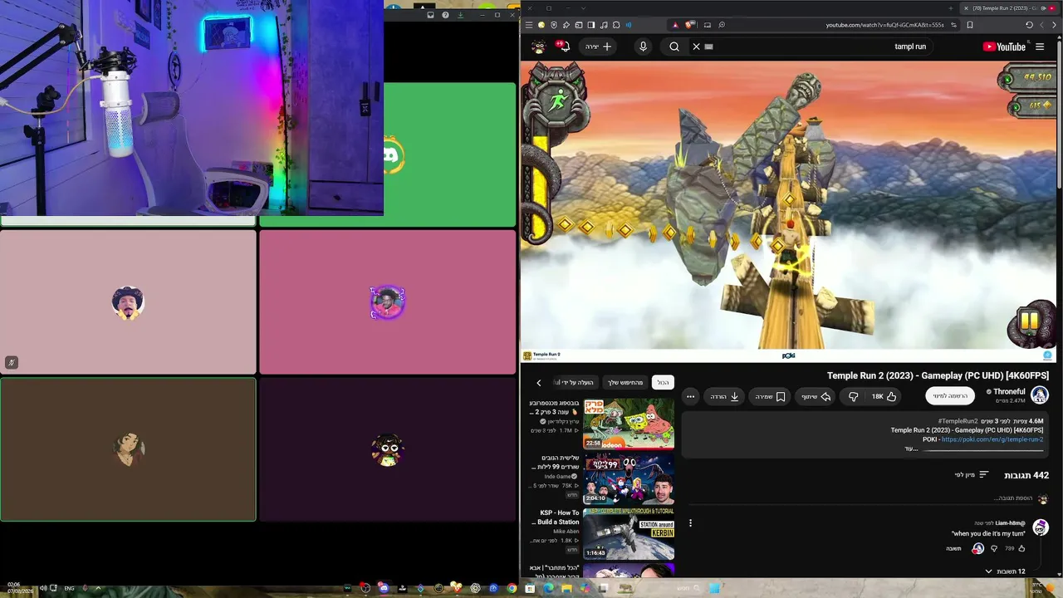Select the brown call tile avatar
Screen dimensions: 1063x598
128,449
